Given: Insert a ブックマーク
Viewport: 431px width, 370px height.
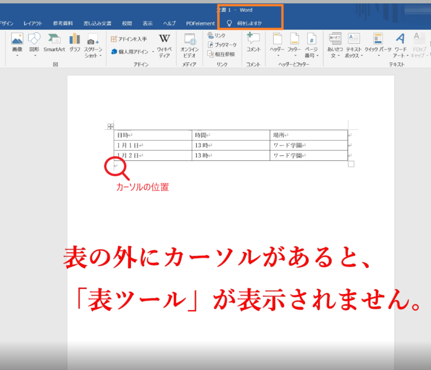Looking at the screenshot, I should 222,45.
